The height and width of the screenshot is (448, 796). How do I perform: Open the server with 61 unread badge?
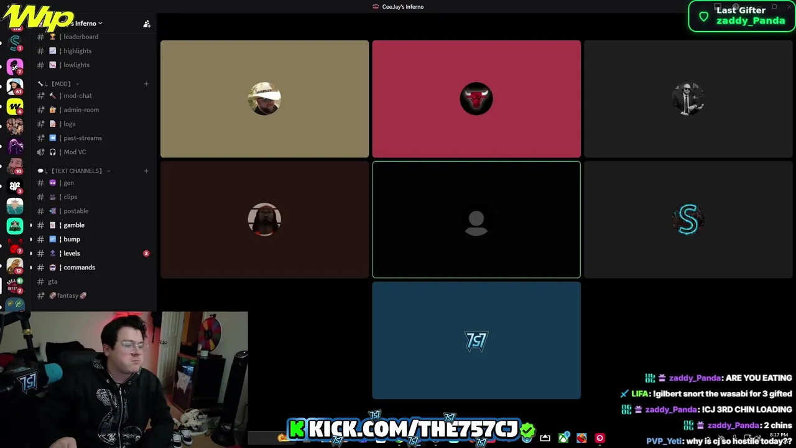pyautogui.click(x=15, y=86)
